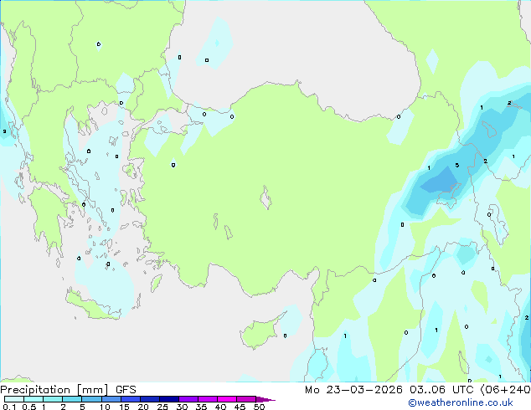531x410 pixels.
Task: Pick the legend swatch between 20 and 25
Action: pyautogui.click(x=150, y=399)
